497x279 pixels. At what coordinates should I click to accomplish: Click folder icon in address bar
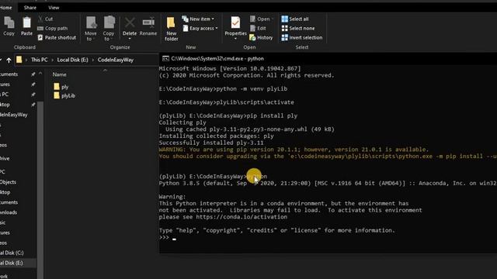19,60
